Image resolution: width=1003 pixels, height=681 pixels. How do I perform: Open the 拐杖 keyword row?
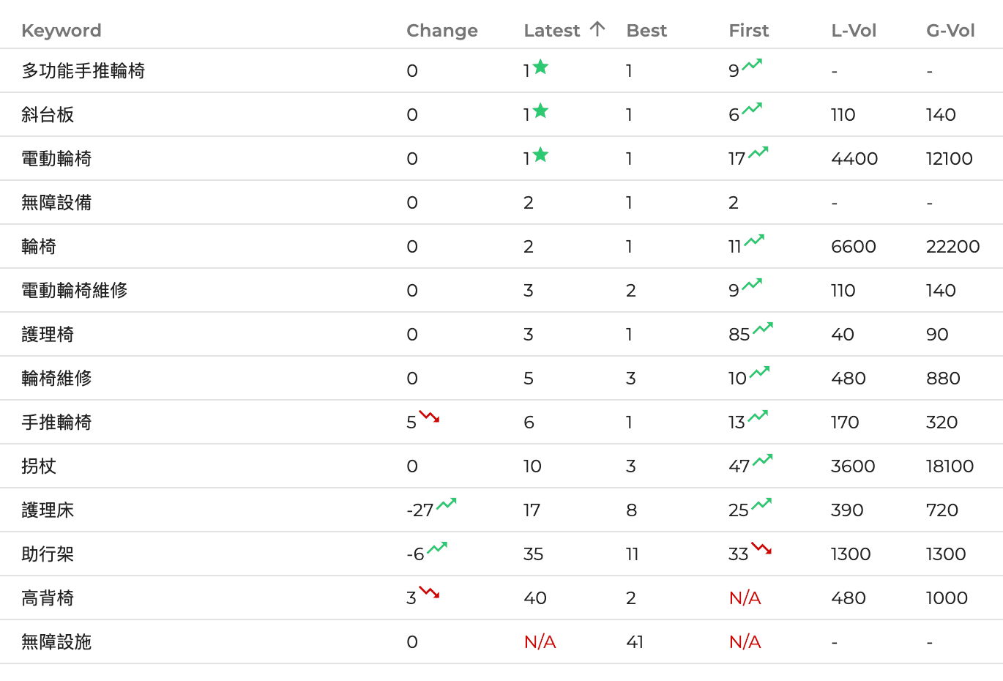[39, 466]
